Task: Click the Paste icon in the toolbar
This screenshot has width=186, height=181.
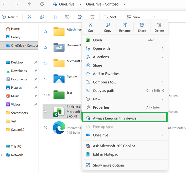Action: 55,17
